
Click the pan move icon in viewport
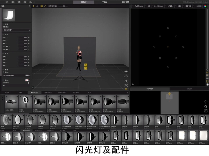point(126,71)
